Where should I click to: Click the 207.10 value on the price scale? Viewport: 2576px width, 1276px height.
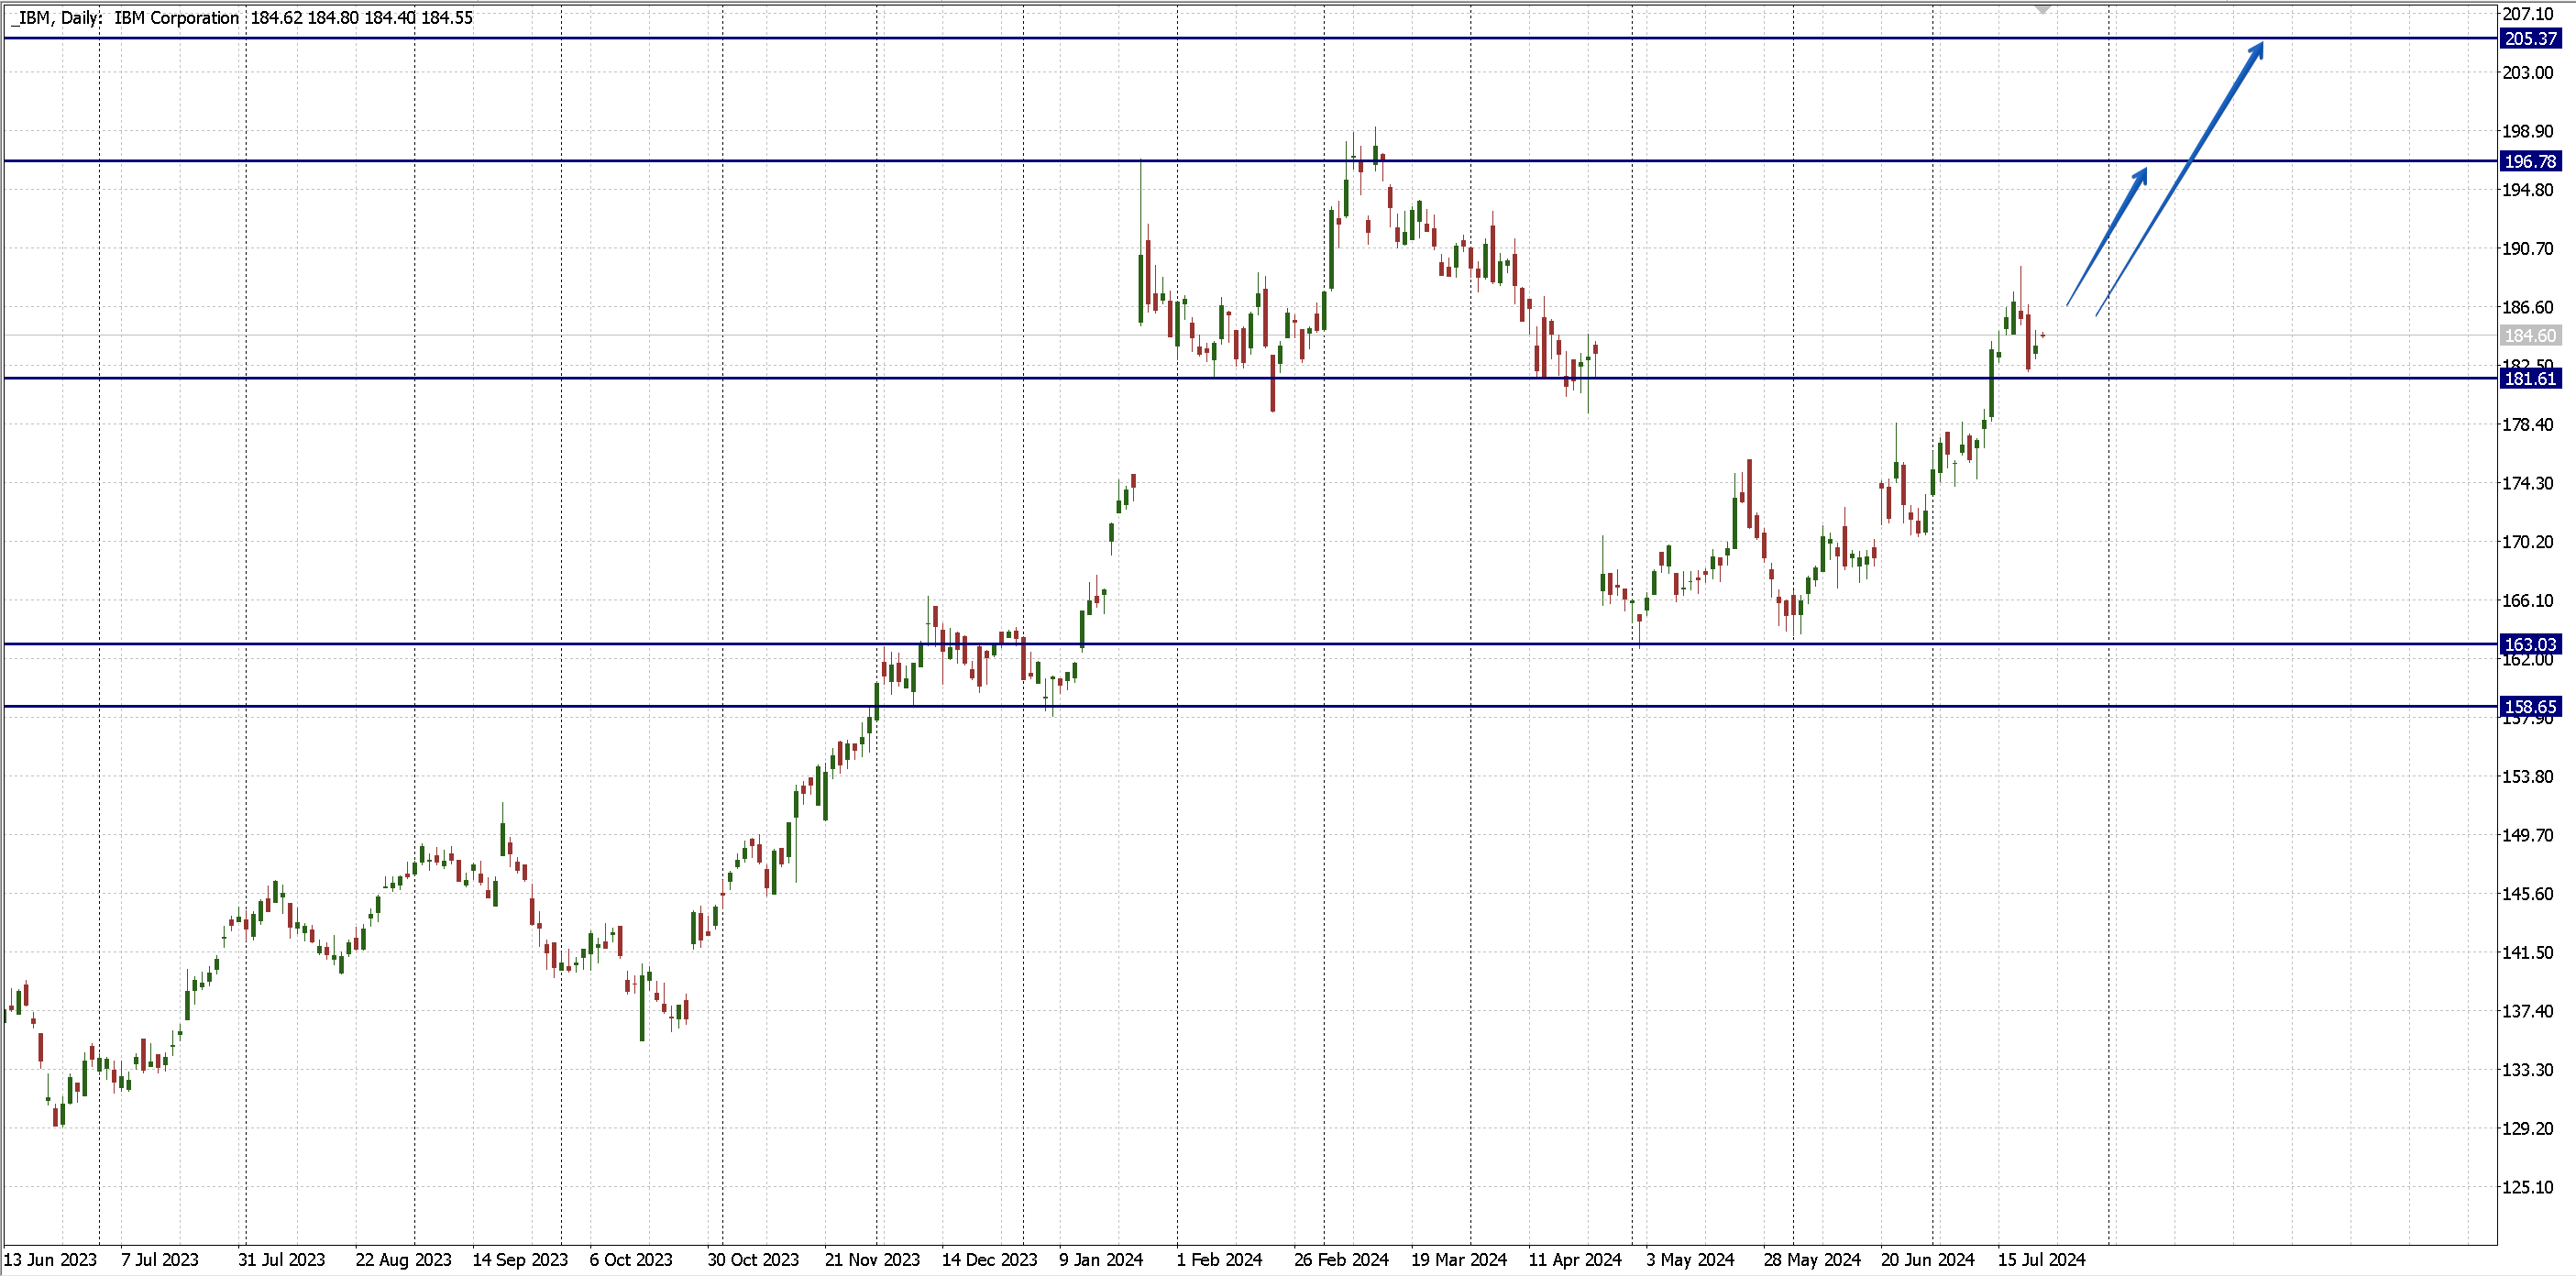2528,13
